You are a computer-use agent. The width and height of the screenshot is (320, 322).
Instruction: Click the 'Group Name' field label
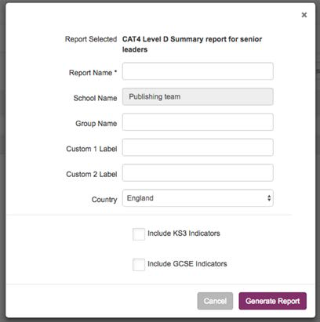96,123
